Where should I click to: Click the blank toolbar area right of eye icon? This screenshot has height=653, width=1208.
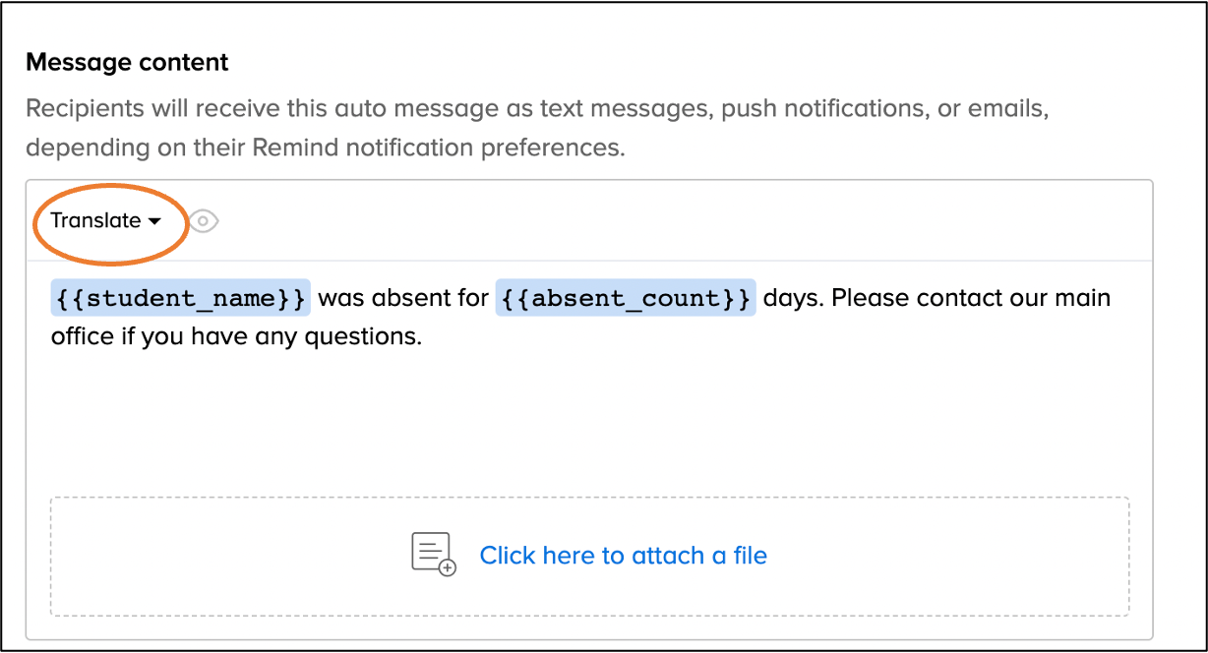click(x=689, y=221)
